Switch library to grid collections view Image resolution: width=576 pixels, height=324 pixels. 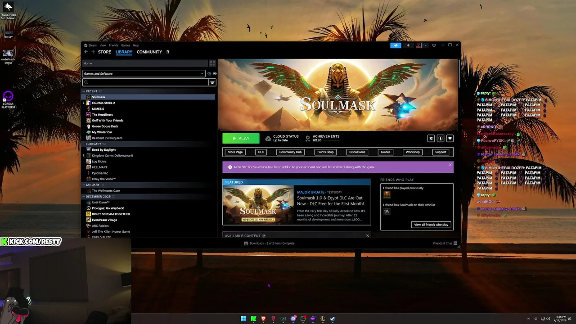tap(213, 63)
